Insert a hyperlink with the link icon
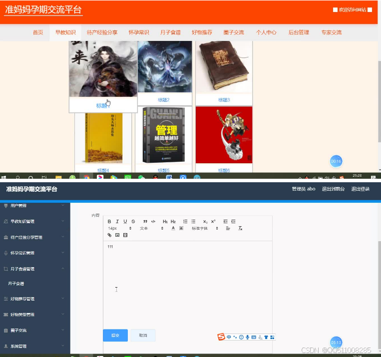Image resolution: width=381 pixels, height=357 pixels. 109,235
